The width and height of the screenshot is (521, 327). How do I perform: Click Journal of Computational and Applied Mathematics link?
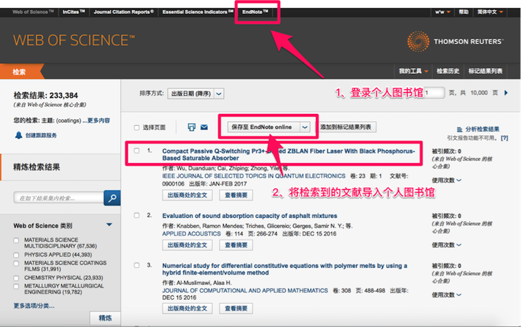click(245, 290)
